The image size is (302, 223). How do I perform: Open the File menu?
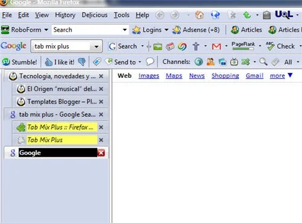click(7, 15)
